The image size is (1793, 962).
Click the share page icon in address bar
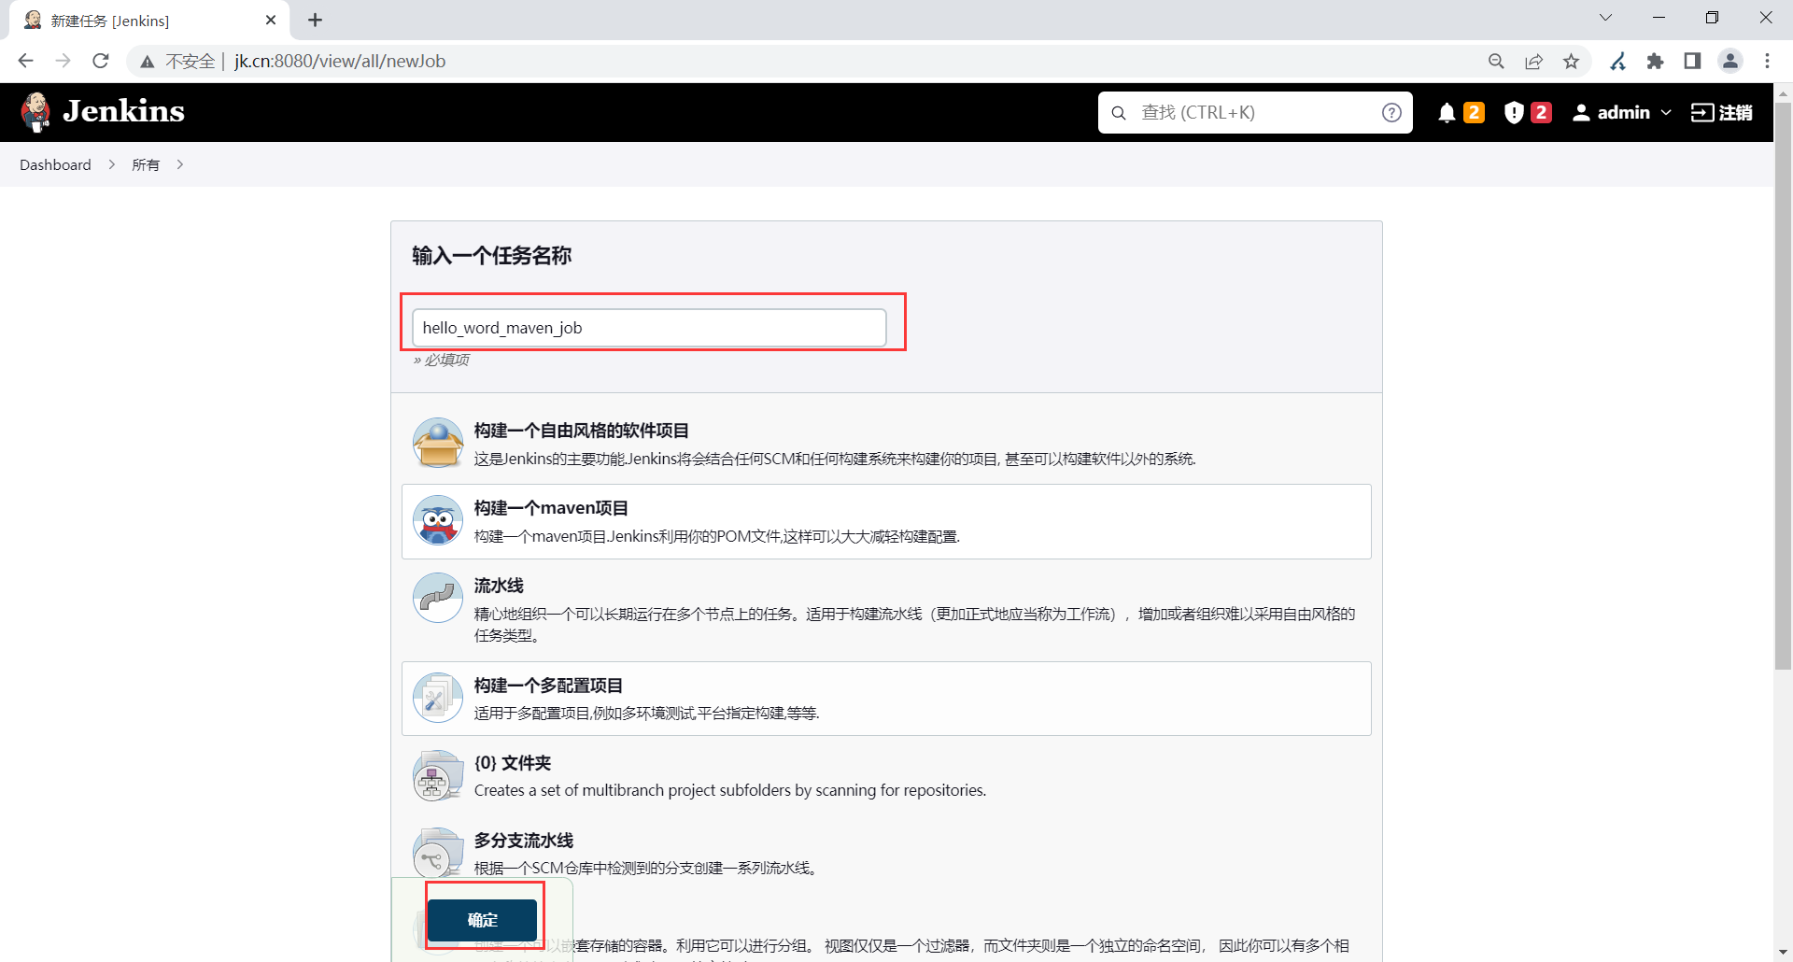(x=1533, y=61)
